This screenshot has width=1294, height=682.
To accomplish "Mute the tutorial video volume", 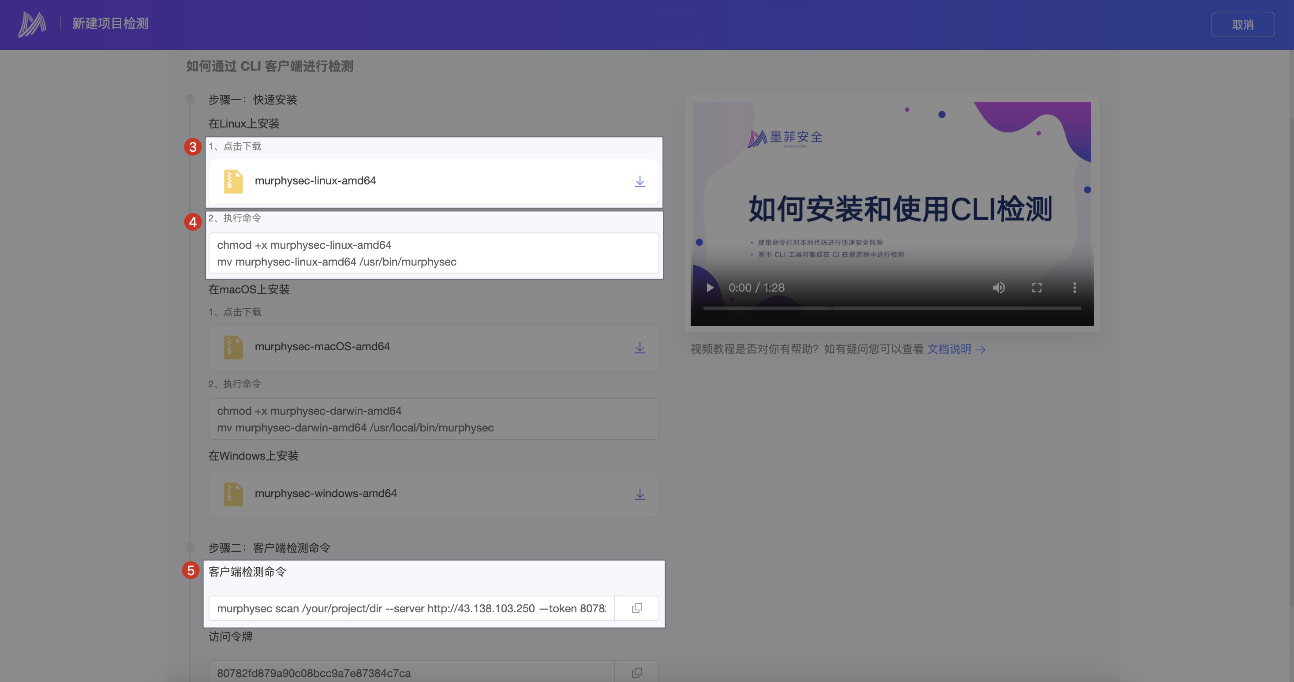I will pyautogui.click(x=998, y=288).
